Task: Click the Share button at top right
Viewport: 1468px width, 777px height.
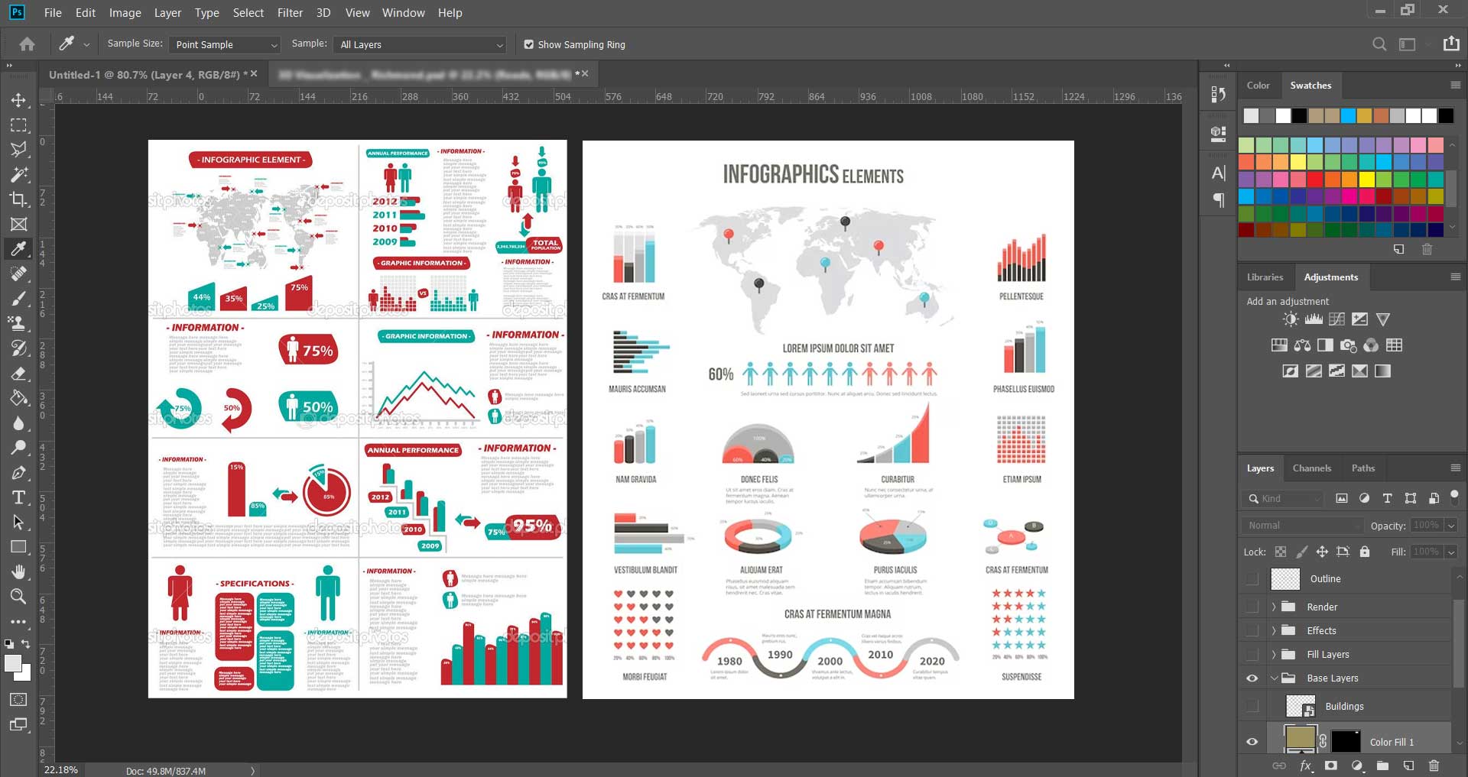Action: (x=1450, y=44)
